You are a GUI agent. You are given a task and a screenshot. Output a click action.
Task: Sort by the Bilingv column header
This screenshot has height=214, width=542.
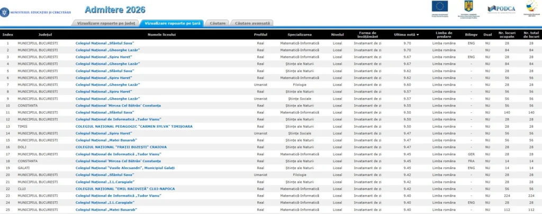coord(471,34)
